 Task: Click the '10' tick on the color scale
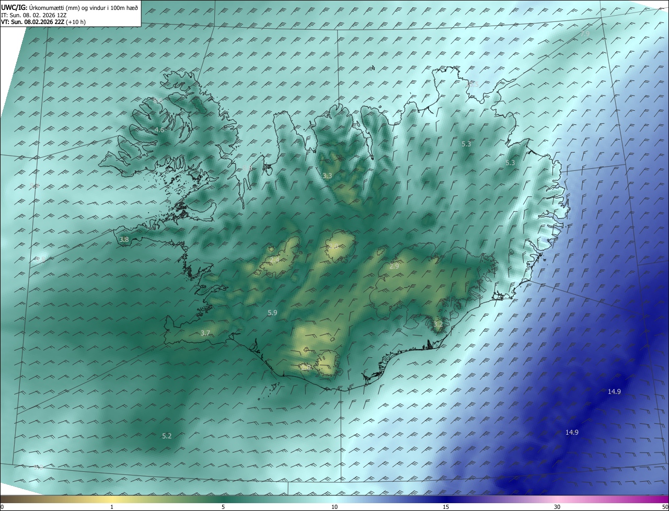tap(334, 507)
